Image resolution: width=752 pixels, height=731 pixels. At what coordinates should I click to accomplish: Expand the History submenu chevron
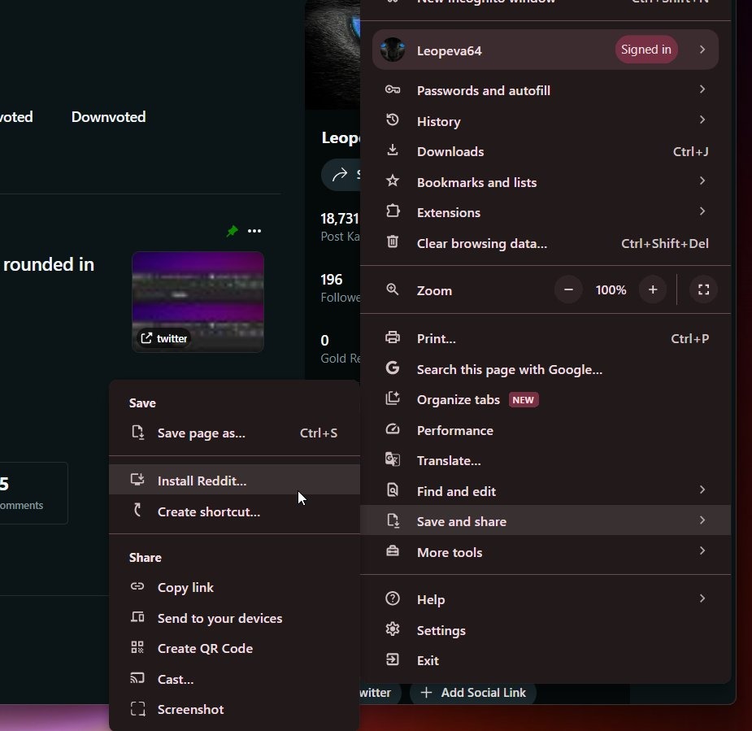pos(702,120)
